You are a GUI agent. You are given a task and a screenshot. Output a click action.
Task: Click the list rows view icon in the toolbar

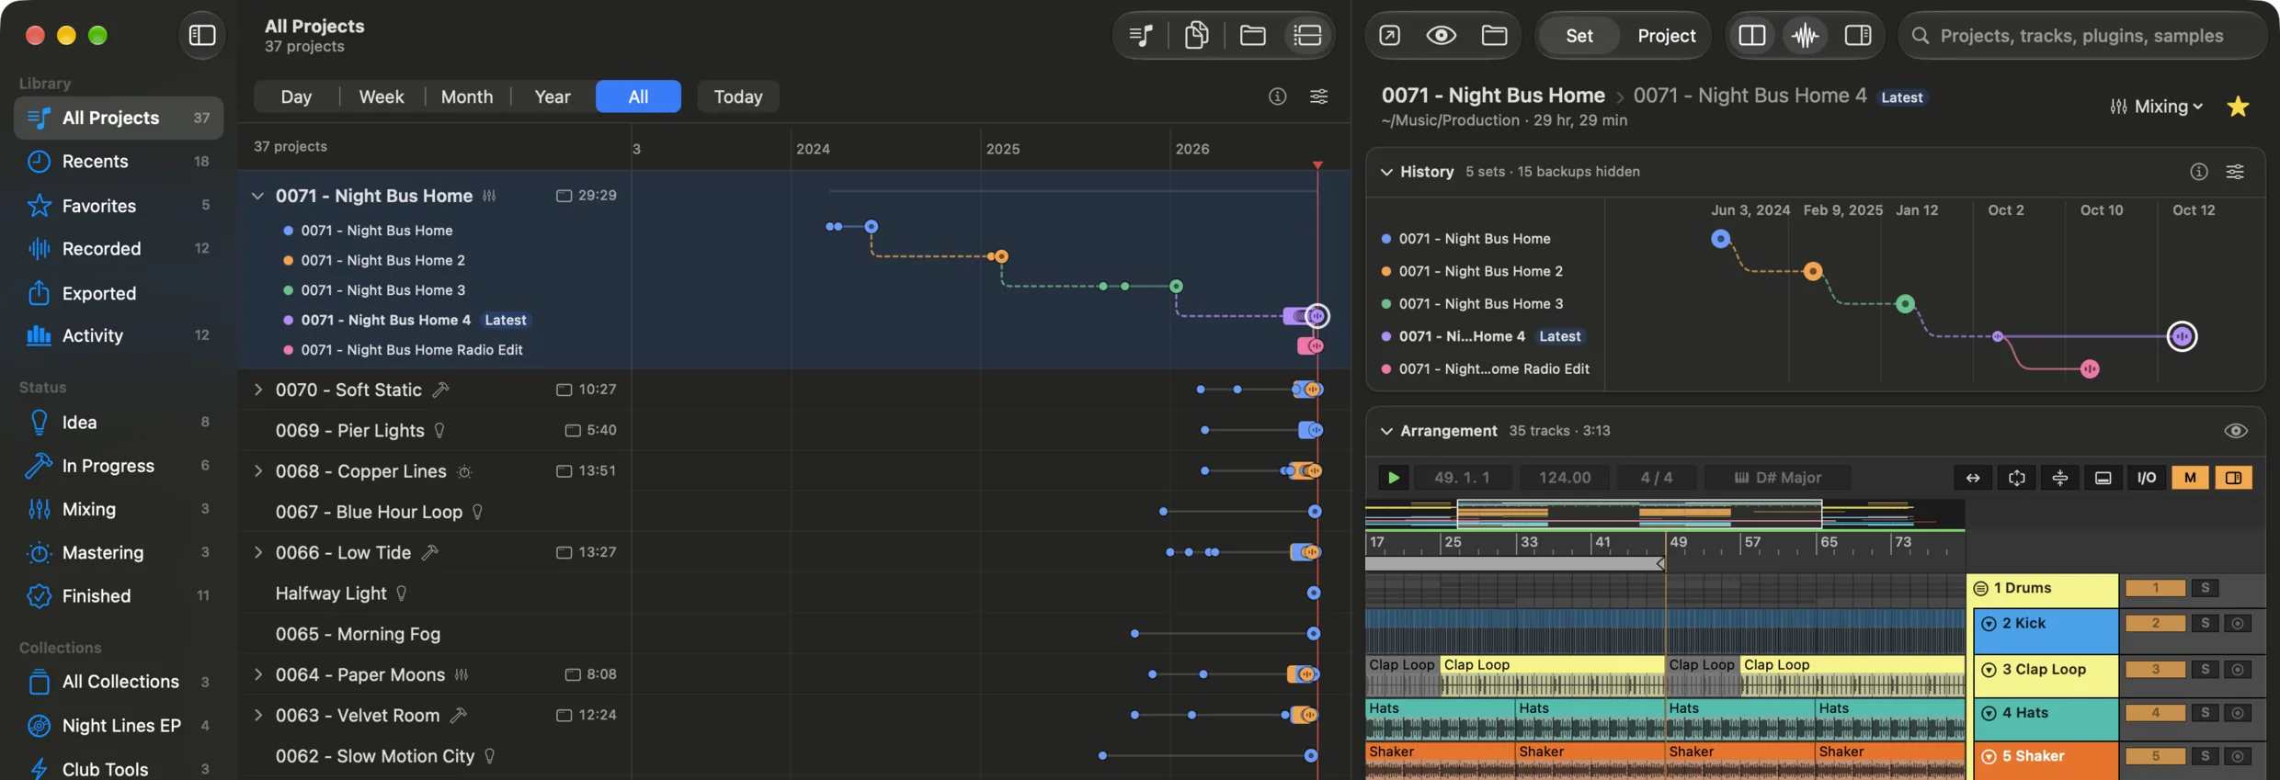(1306, 36)
